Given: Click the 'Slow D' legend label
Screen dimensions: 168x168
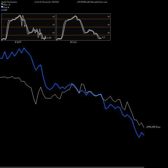Looking at the screenshot, I should [x=7, y=5].
